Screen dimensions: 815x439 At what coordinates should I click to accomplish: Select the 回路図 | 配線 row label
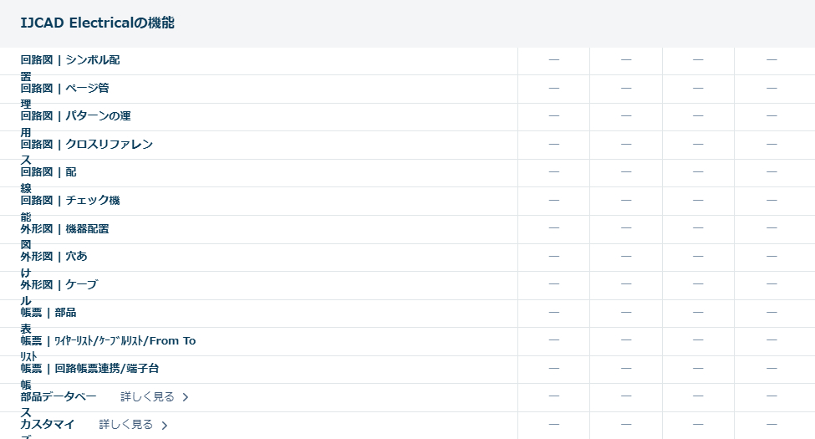48,172
